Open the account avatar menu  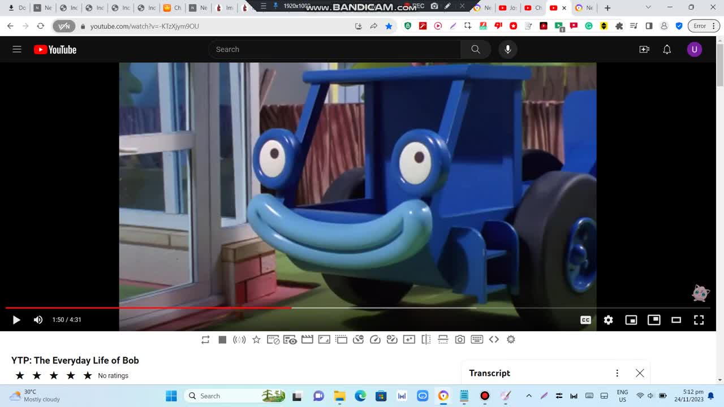click(x=695, y=49)
